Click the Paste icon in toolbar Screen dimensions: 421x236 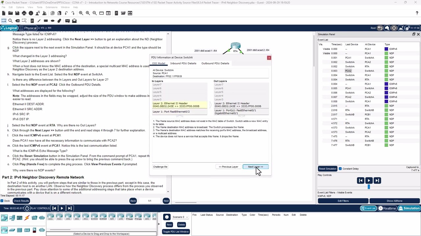59,13
